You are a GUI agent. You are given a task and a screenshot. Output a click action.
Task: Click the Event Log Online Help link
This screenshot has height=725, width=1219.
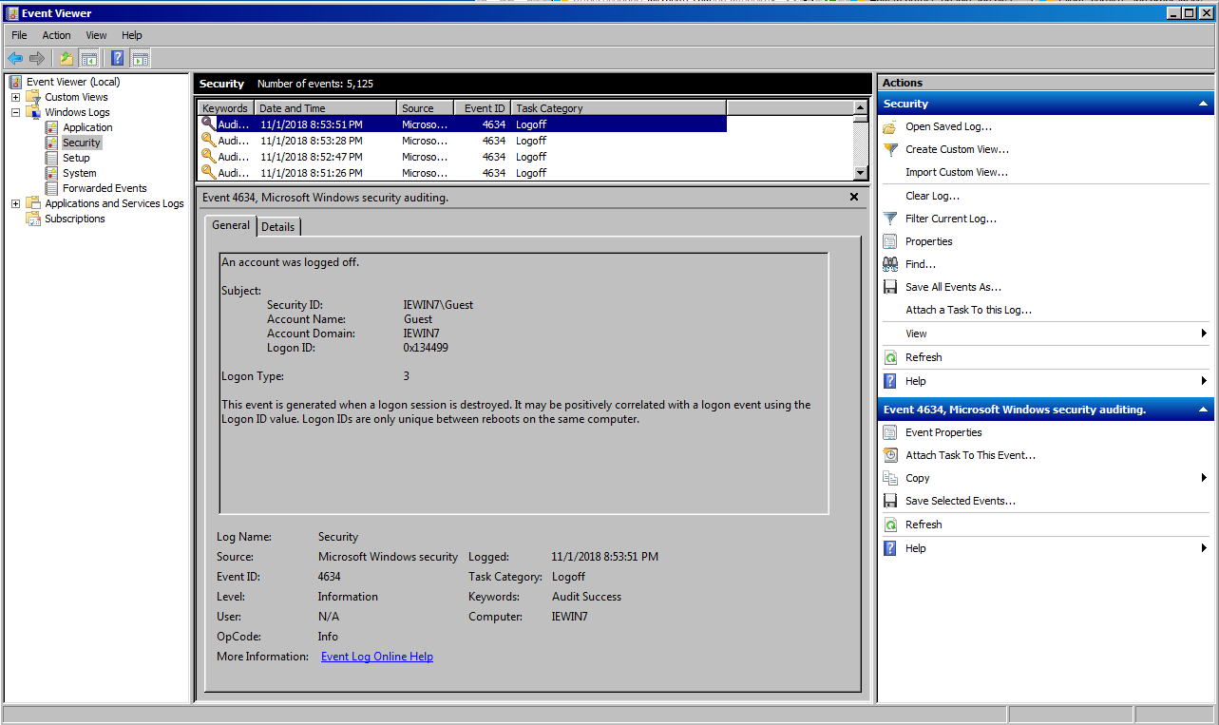[376, 656]
